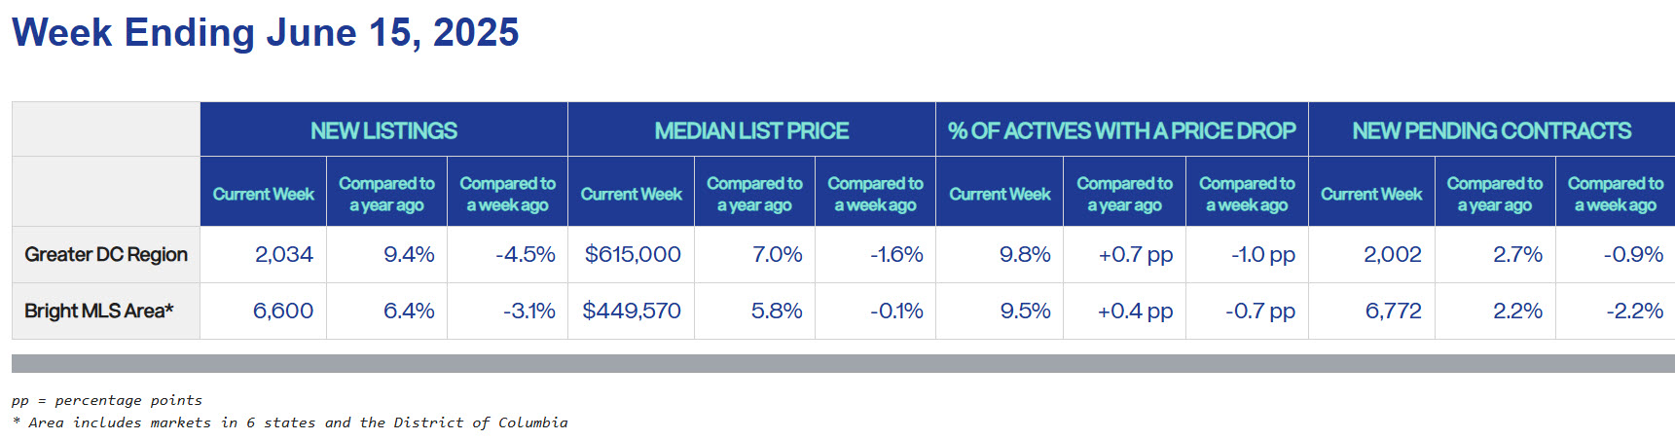Select the NEW PENDING CONTRACTS header
The height and width of the screenshot is (440, 1675).
pos(1492,130)
